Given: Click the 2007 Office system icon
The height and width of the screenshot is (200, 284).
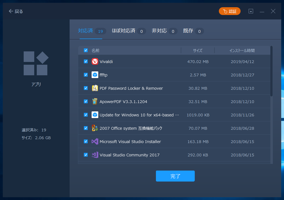Looking at the screenshot, I should [95, 128].
